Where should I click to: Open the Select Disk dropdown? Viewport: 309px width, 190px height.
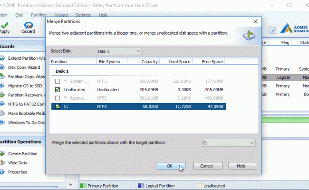click(119, 51)
